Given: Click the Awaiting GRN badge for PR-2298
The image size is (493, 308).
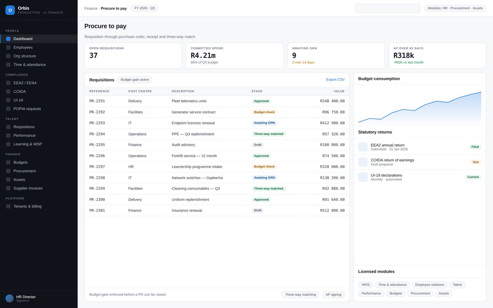Looking at the screenshot, I should pos(265,178).
